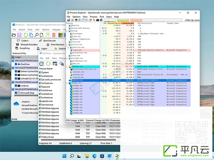Collapse the top msedge.exe tree node

[x=67, y=83]
